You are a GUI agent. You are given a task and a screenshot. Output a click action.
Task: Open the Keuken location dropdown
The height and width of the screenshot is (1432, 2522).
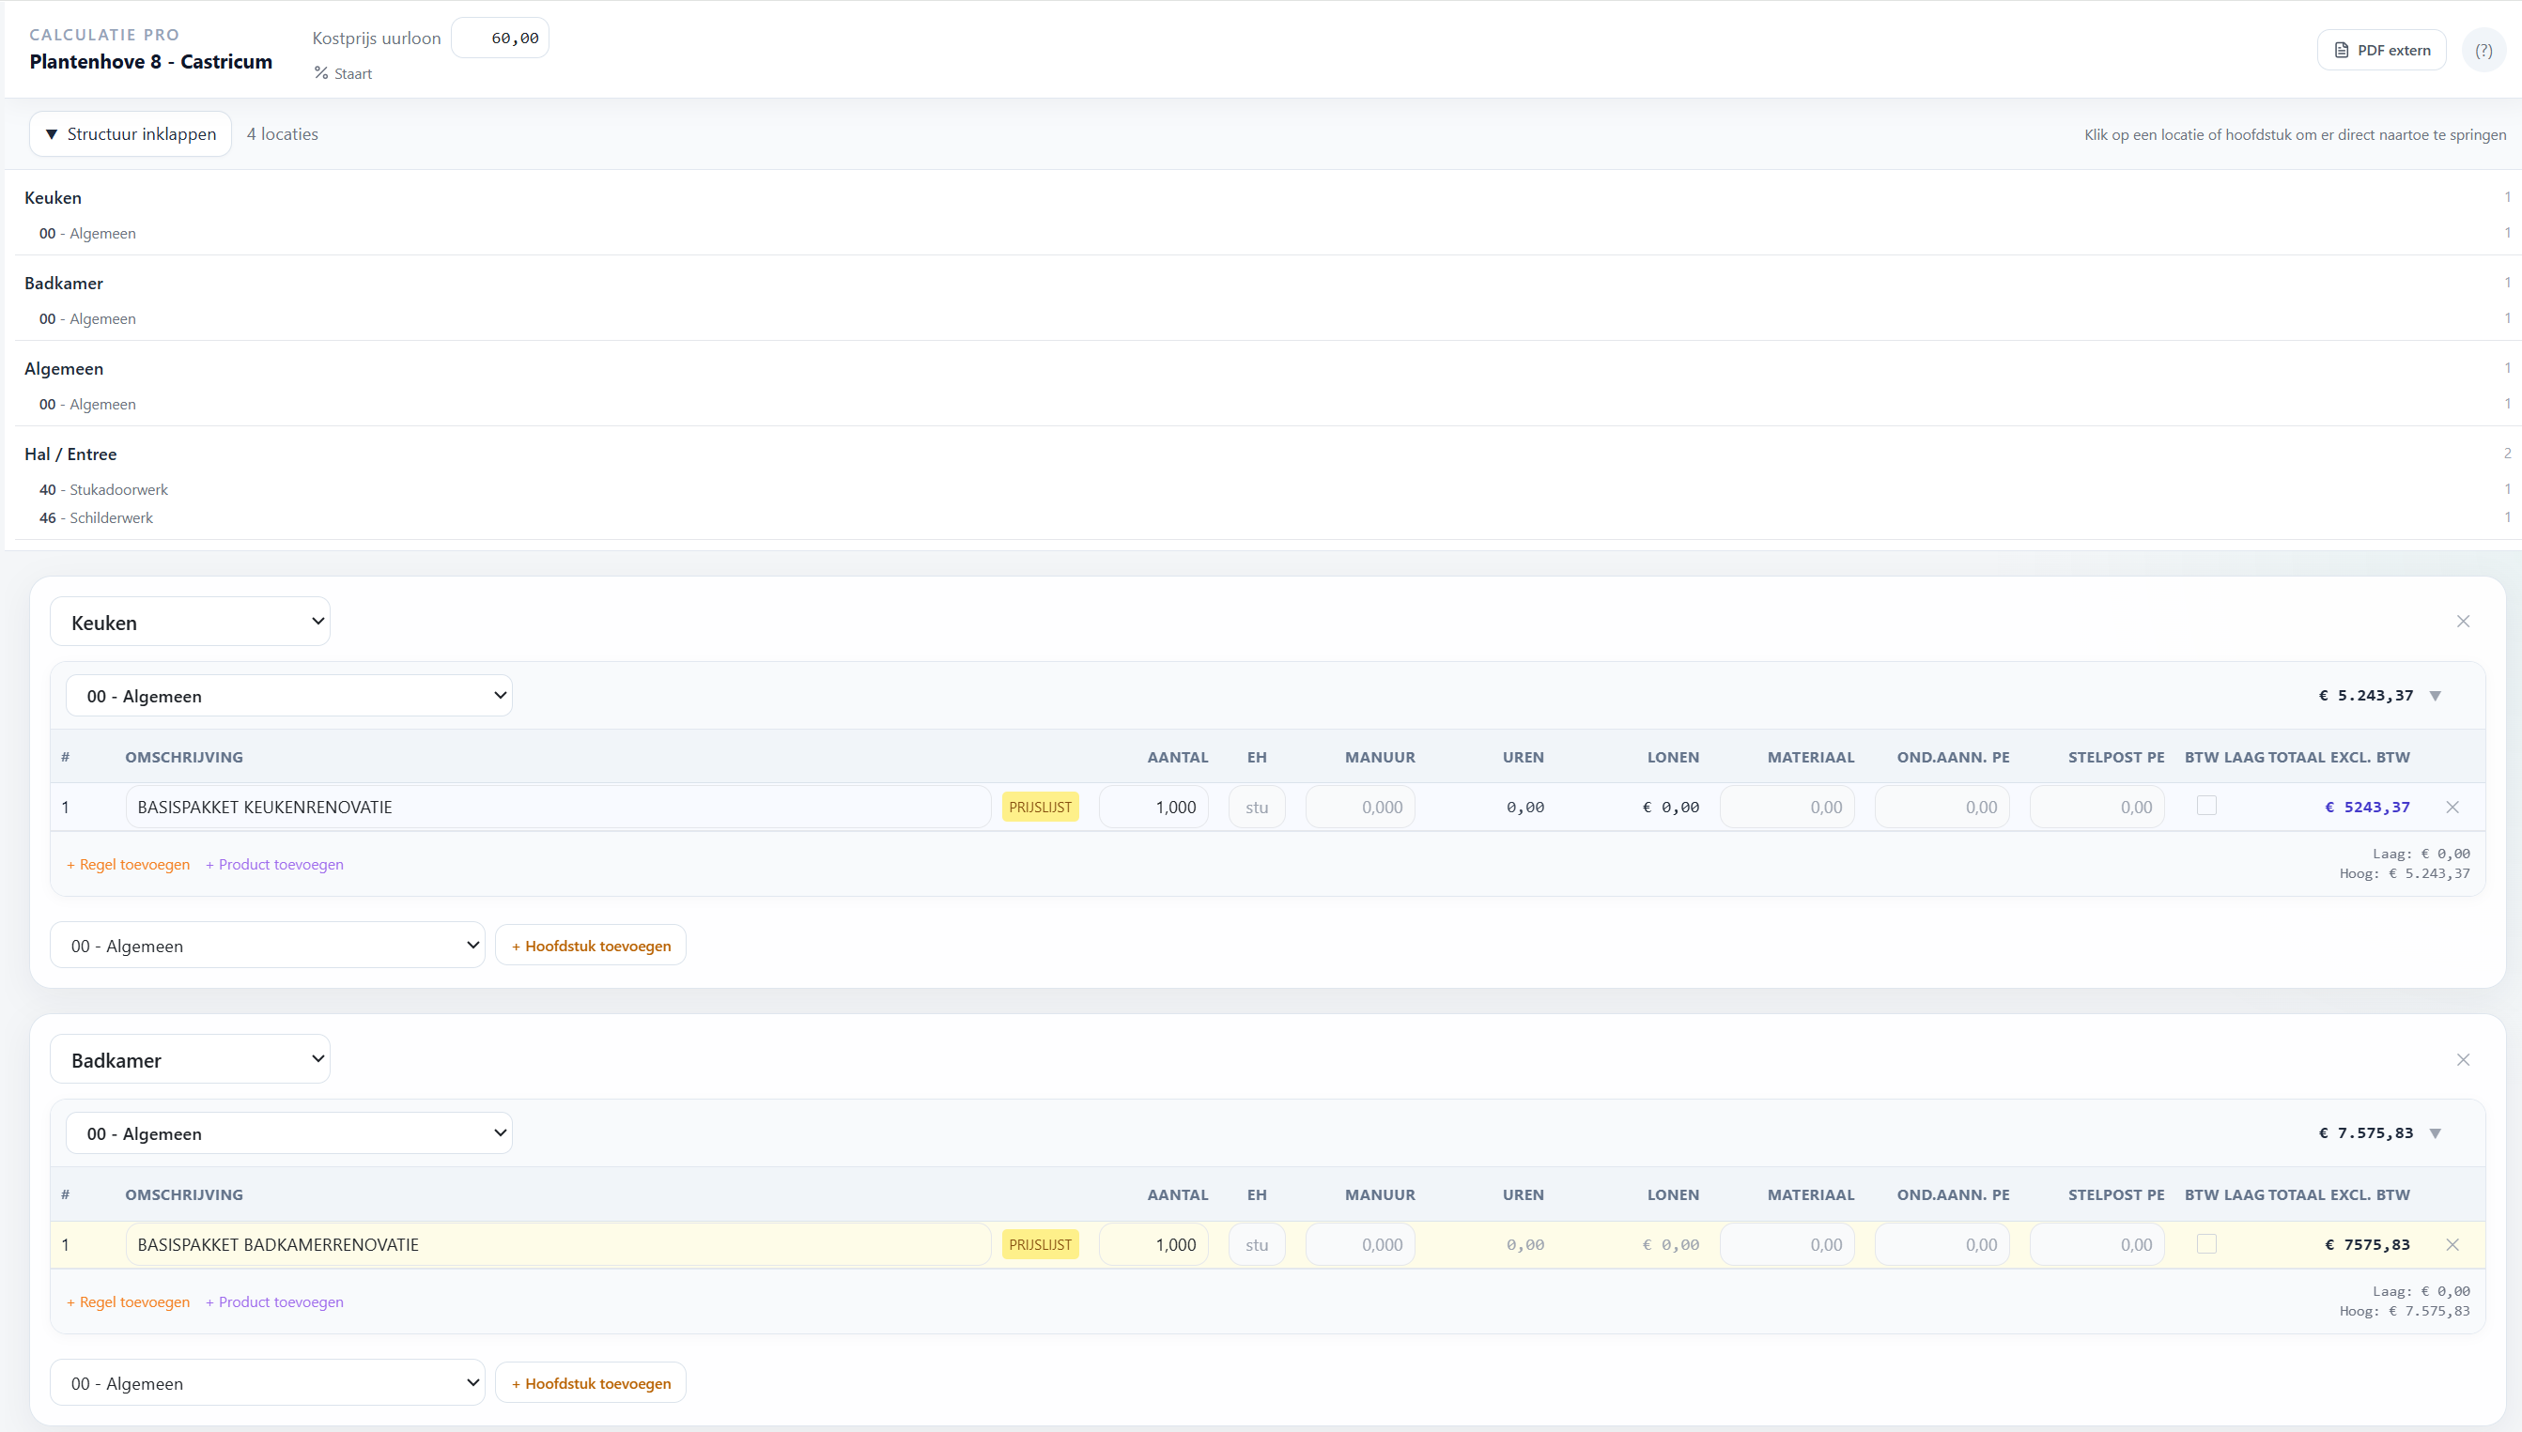tap(190, 622)
